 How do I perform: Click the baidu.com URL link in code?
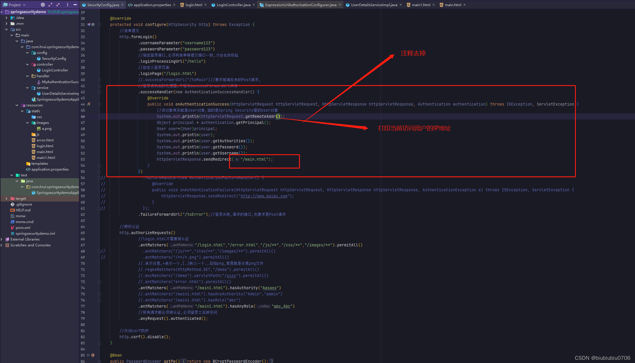tap(264, 196)
